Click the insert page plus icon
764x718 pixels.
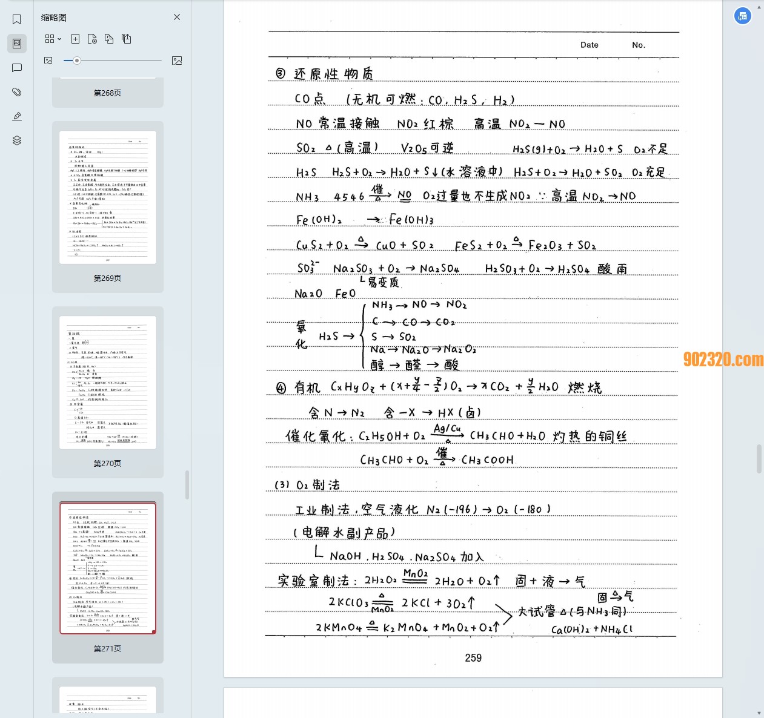pos(75,39)
